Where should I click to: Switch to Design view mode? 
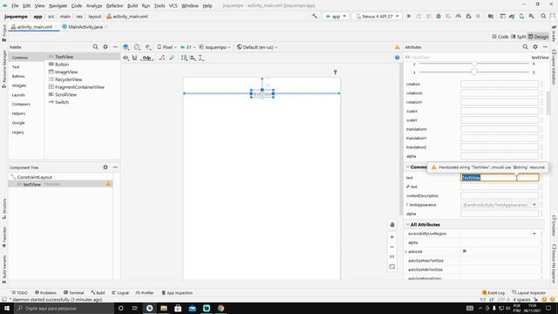pyautogui.click(x=538, y=37)
